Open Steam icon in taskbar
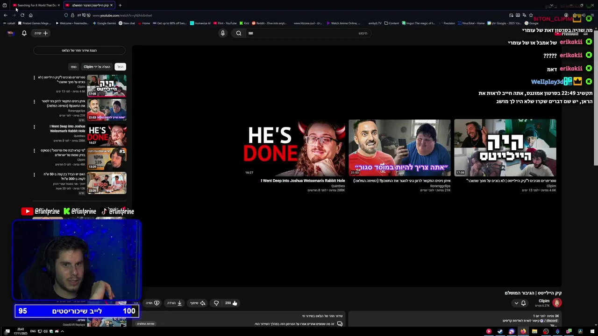The image size is (598, 336). click(500, 331)
